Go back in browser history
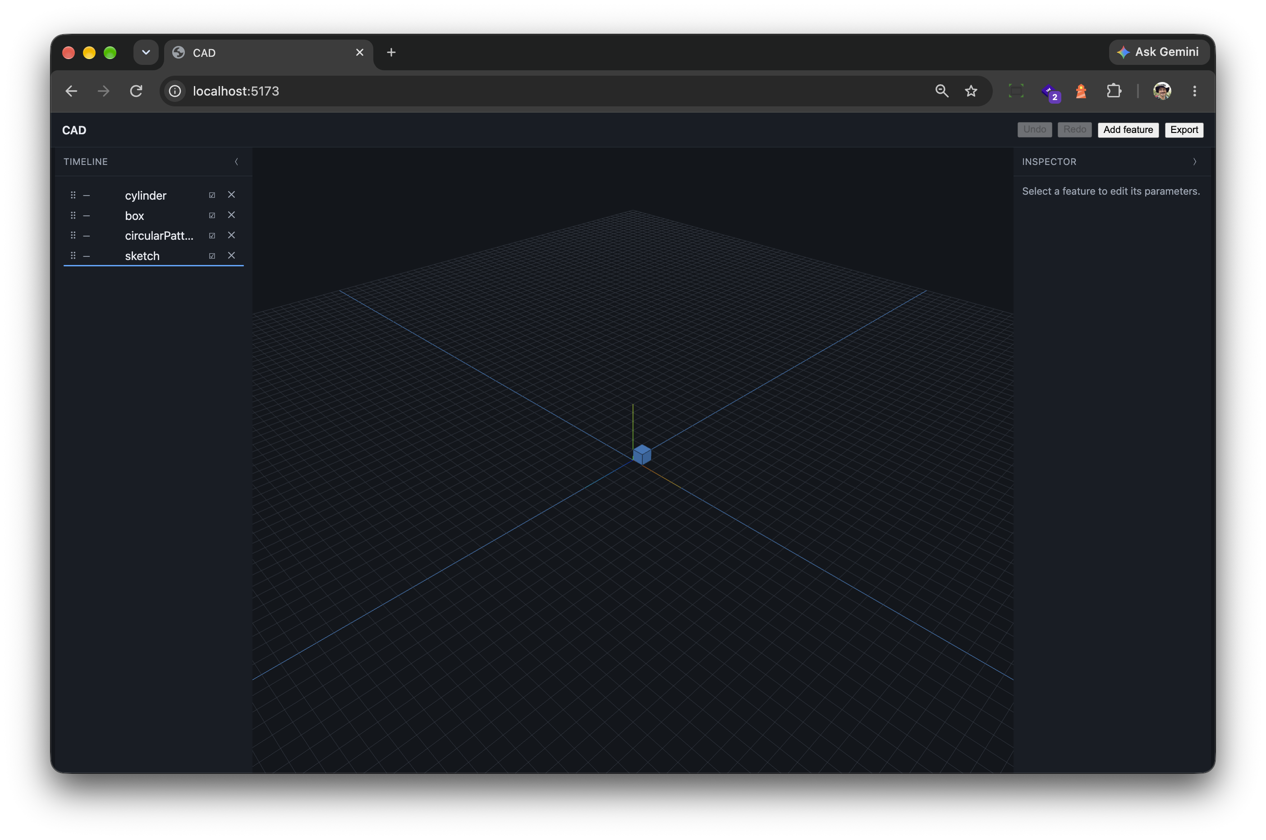This screenshot has height=840, width=1266. (71, 91)
